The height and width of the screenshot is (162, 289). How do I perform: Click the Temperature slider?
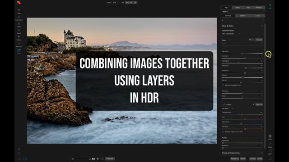(242, 114)
